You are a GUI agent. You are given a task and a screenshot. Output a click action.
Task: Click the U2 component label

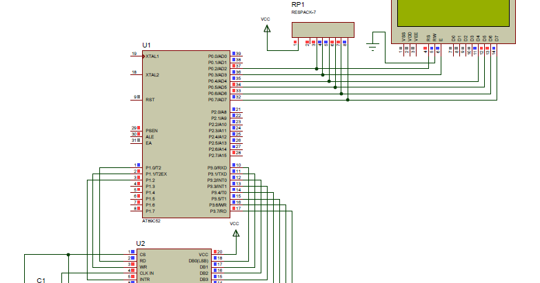point(141,244)
